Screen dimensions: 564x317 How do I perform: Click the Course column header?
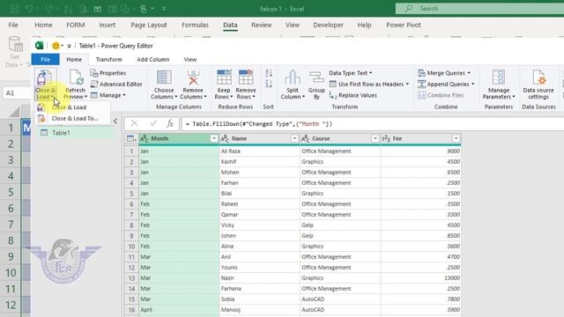pos(340,139)
